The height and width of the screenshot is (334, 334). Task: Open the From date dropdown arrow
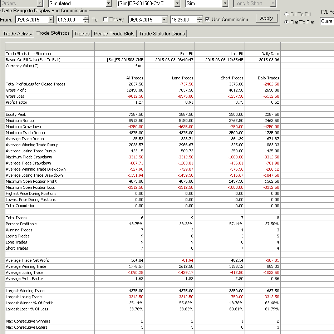(50, 20)
